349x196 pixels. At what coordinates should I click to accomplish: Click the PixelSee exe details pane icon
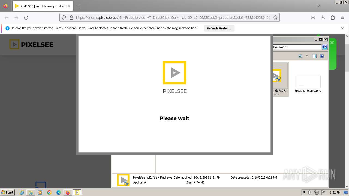(123, 180)
